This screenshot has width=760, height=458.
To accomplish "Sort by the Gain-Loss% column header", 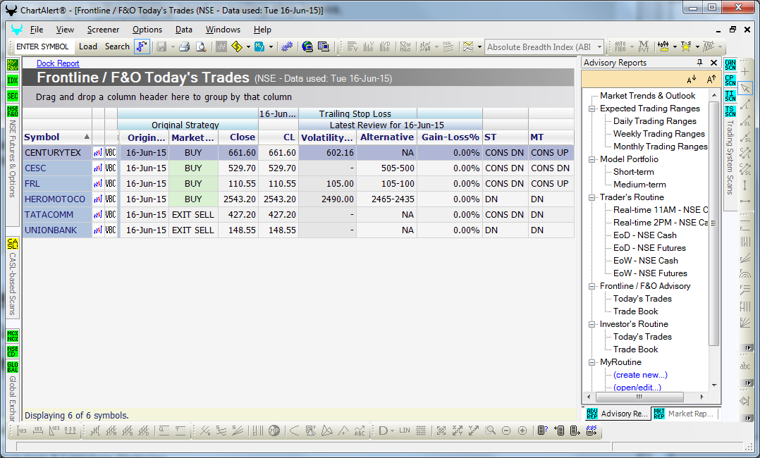I will [x=450, y=137].
